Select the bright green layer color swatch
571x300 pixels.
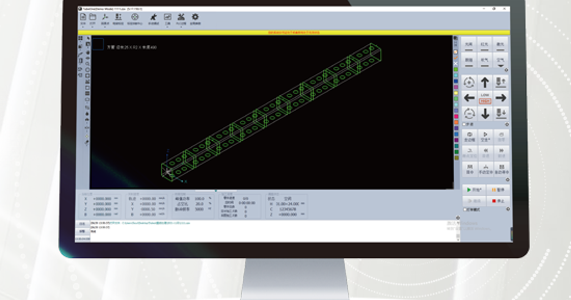tap(456, 70)
